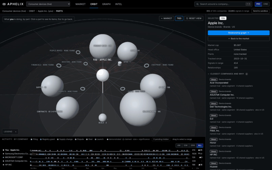
Task: Select the Supply sphere
Action: click(x=52, y=86)
